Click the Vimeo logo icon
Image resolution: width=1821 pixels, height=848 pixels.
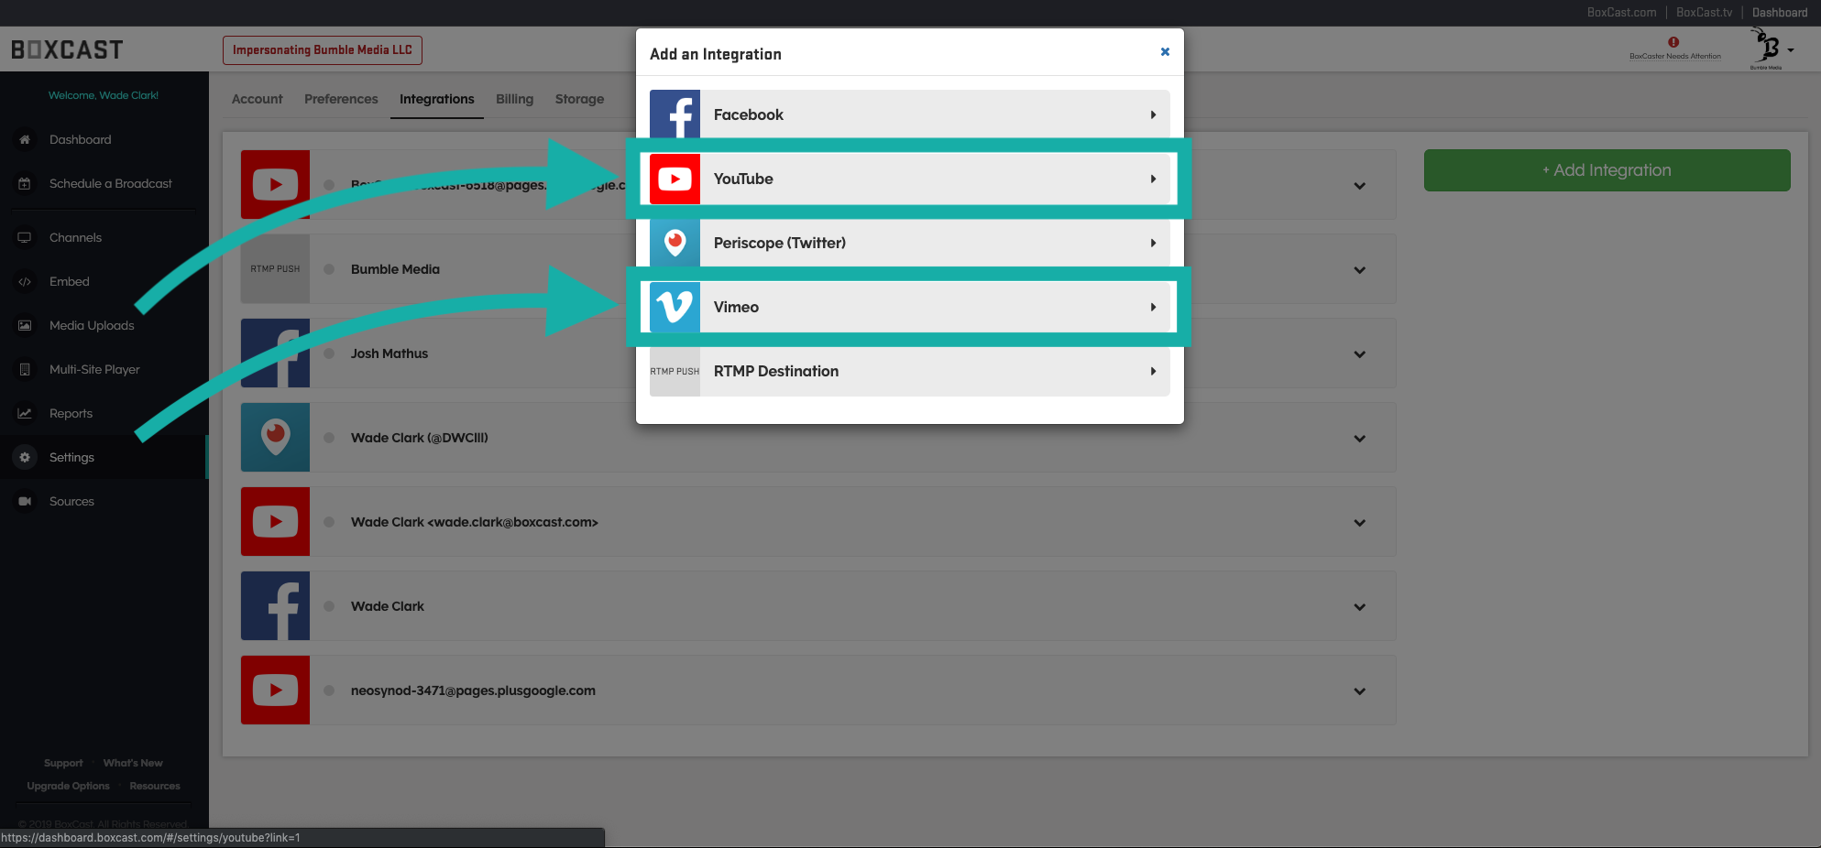[675, 307]
